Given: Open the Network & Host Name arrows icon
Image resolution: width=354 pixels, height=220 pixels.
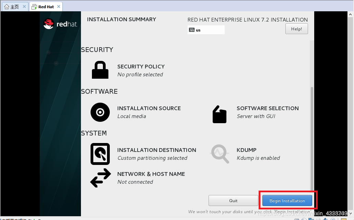Looking at the screenshot, I should (101, 178).
